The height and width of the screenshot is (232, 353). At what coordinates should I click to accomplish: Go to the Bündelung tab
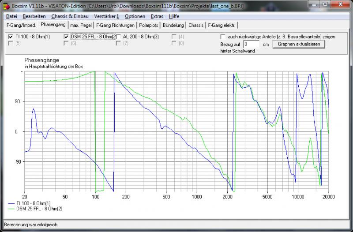pos(174,25)
